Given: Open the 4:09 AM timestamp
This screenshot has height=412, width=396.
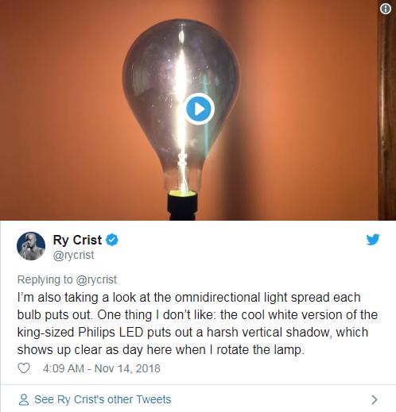Looking at the screenshot, I should tap(64, 368).
